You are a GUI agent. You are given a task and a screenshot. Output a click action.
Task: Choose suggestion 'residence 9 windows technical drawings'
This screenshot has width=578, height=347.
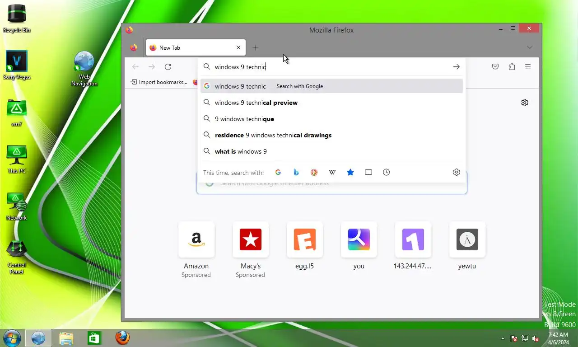click(331, 135)
